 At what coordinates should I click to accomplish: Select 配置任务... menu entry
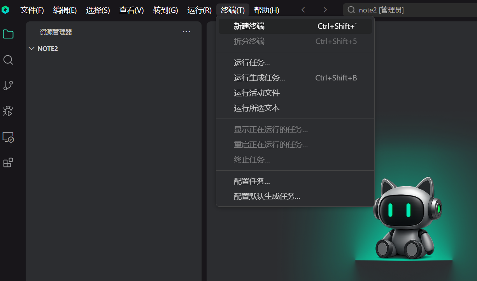[x=295, y=181]
